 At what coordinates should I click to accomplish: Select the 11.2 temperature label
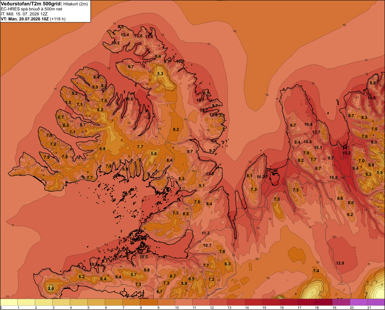point(205,233)
